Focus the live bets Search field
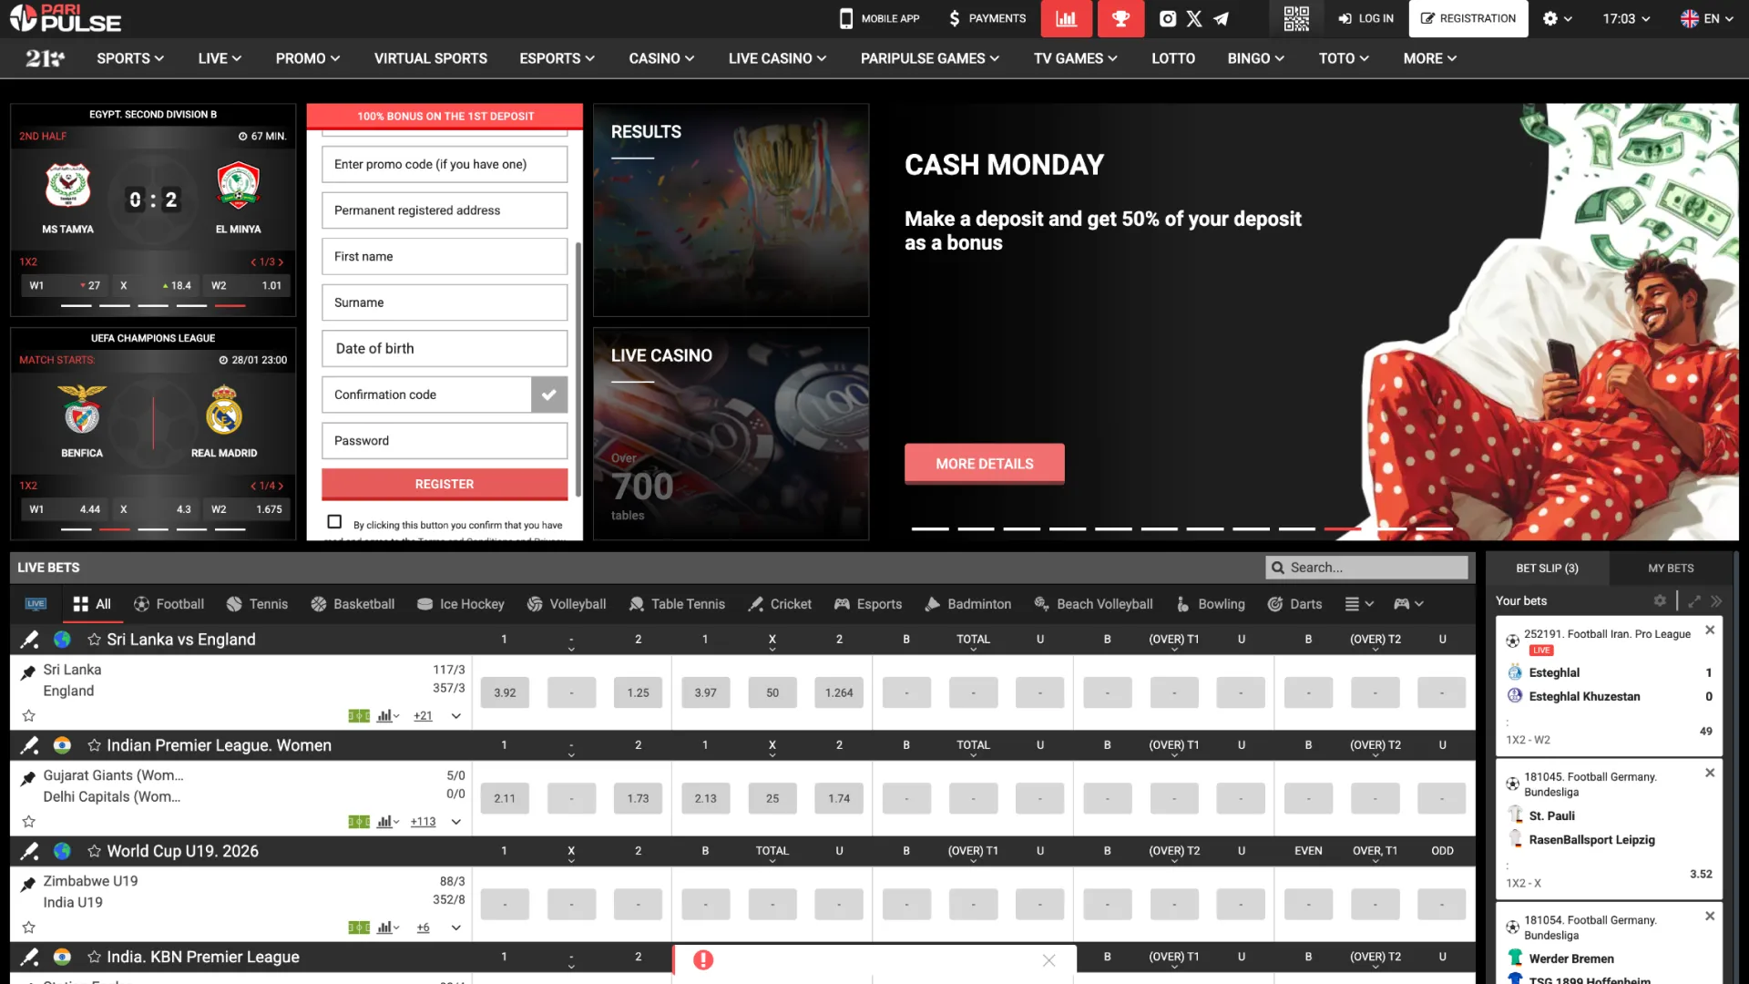This screenshot has height=984, width=1749. point(1366,568)
